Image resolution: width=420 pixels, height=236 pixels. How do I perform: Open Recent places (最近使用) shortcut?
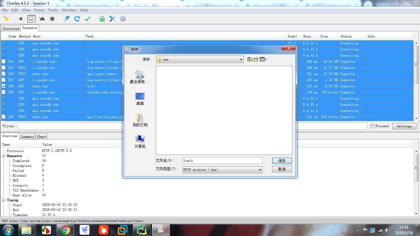click(140, 77)
